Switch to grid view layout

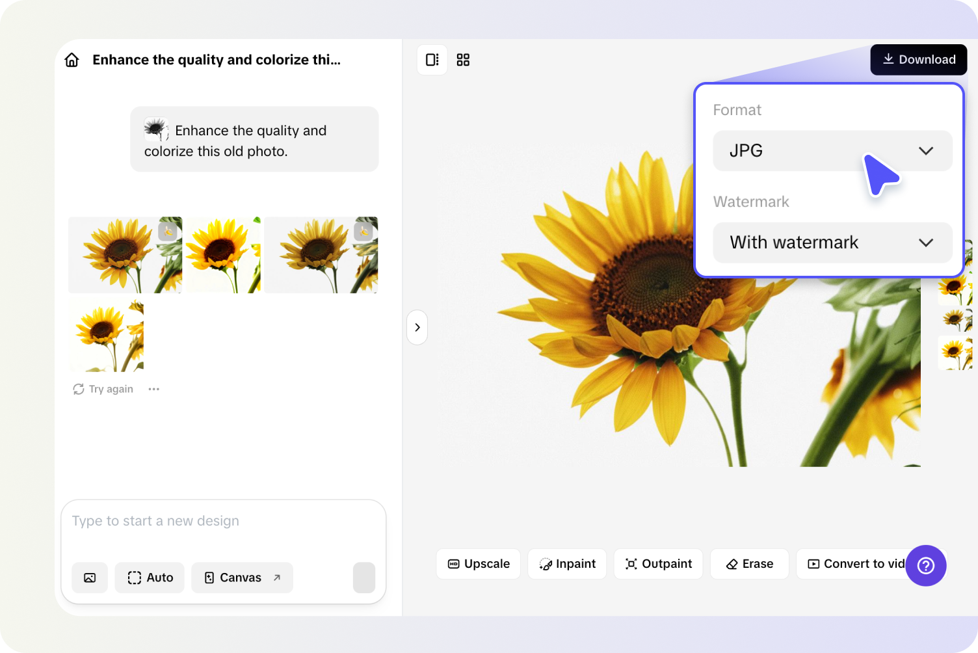click(463, 60)
